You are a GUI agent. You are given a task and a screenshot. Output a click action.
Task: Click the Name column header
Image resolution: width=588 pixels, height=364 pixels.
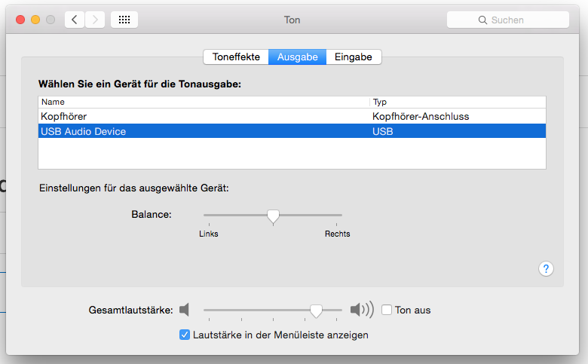(x=204, y=102)
